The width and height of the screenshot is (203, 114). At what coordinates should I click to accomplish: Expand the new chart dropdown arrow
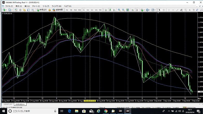(x=6, y=10)
